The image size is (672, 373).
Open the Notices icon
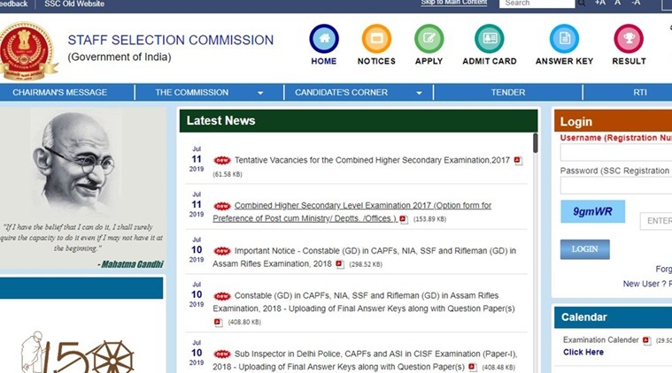click(376, 39)
